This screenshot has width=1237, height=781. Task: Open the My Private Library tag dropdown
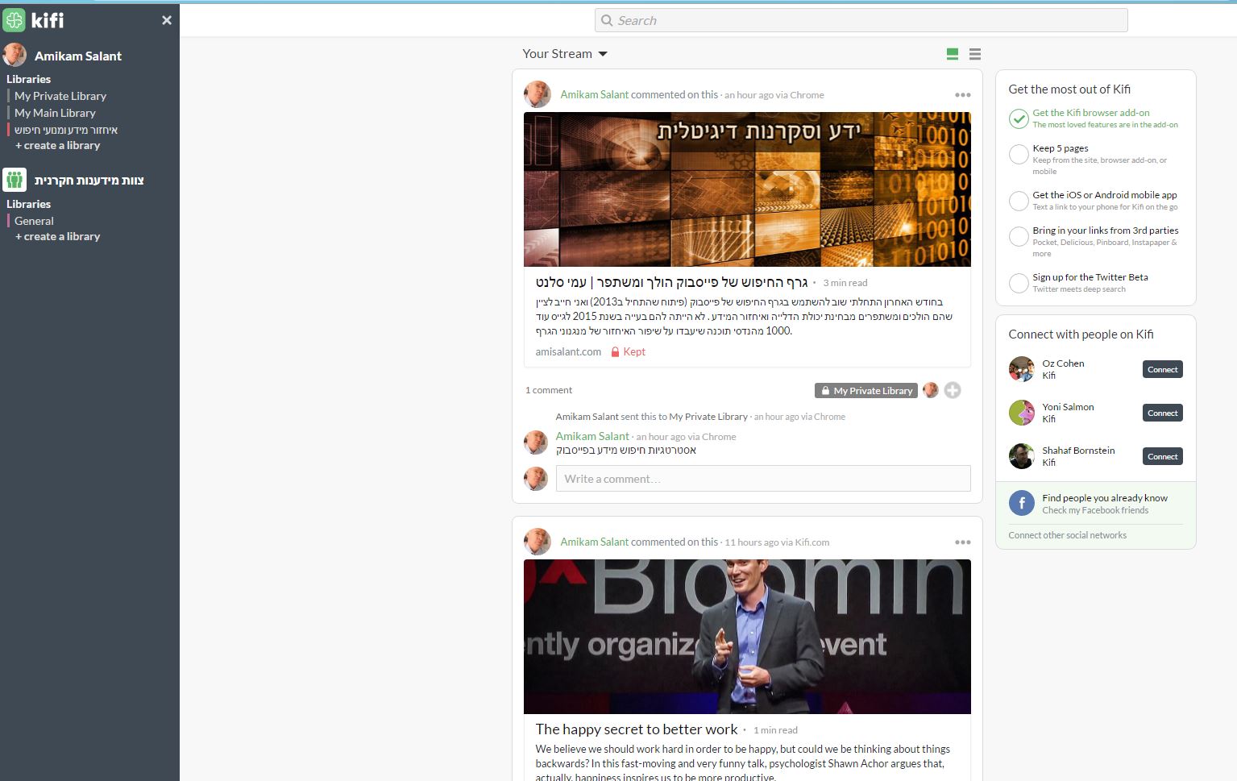coord(866,391)
